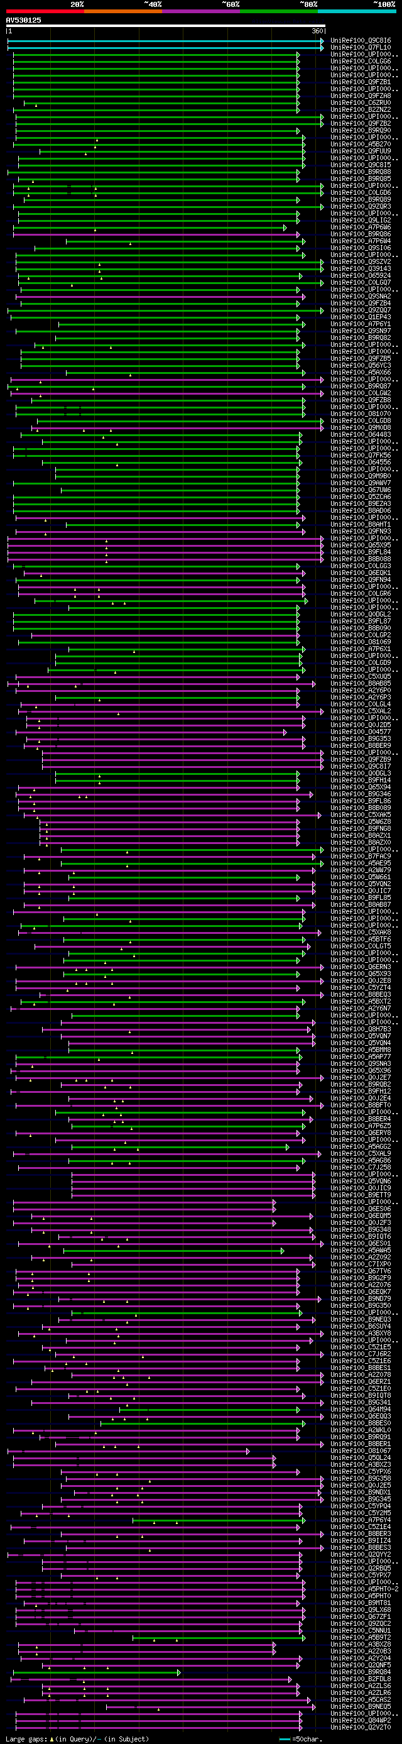Click the cyan alignment bar for Q7FL10
402x1744 pixels.
point(166,47)
